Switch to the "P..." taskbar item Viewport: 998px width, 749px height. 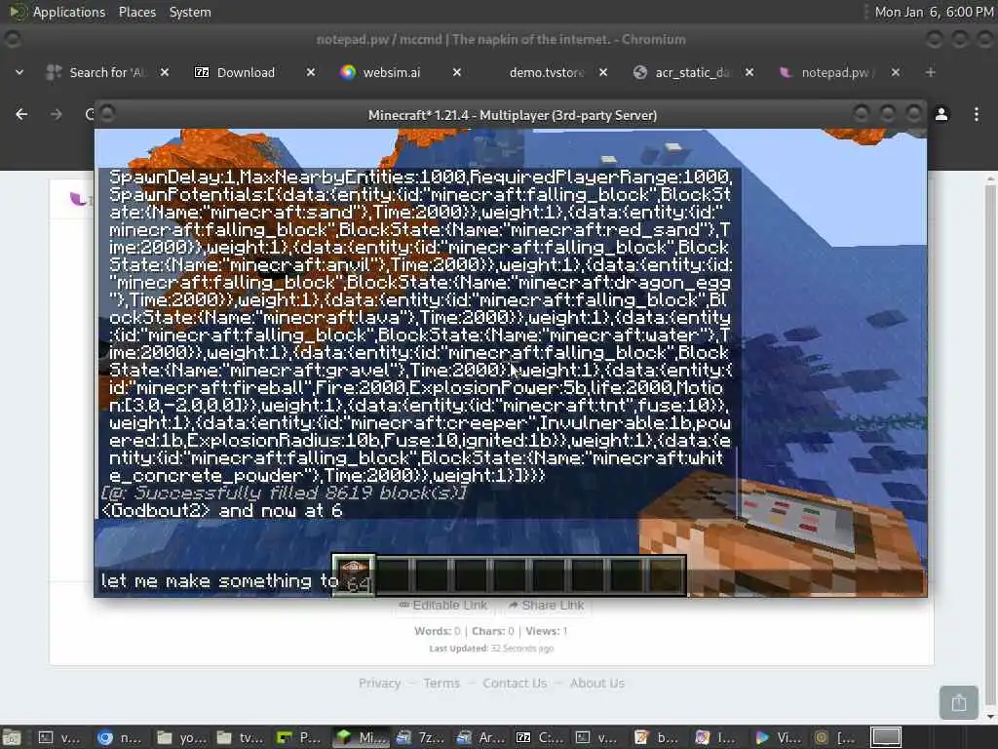pos(300,737)
